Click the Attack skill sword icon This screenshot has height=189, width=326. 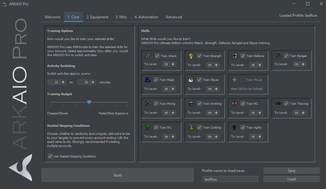tap(147, 56)
